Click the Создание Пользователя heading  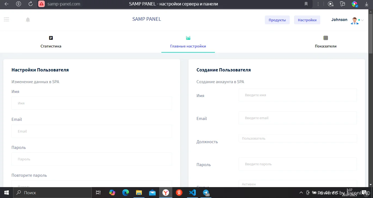coord(224,70)
